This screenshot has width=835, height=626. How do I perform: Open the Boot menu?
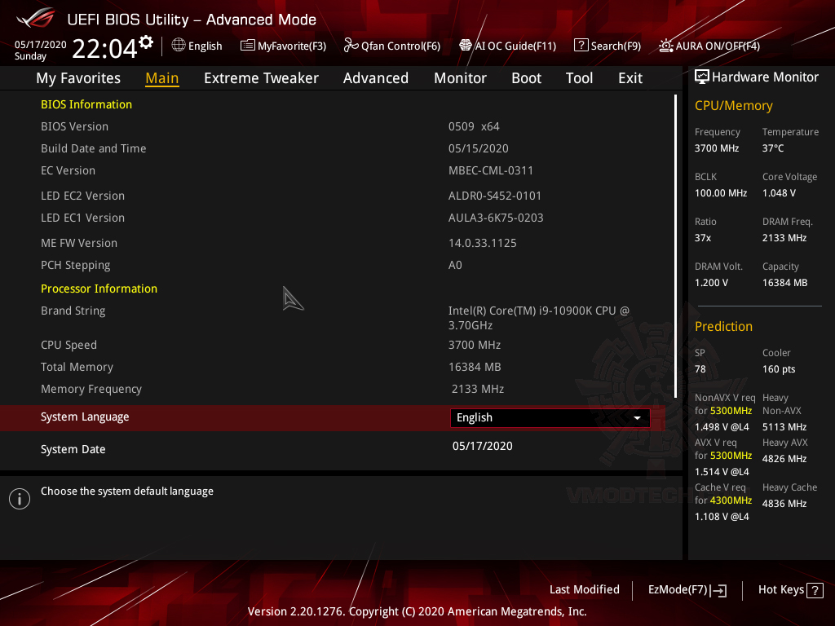[526, 77]
